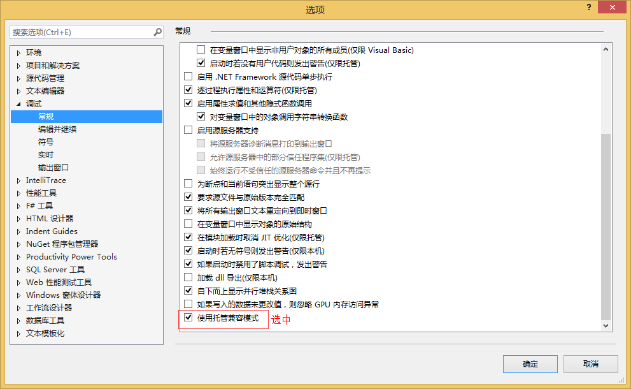Expand the NuGet 程序包管理器 node

pos(18,244)
